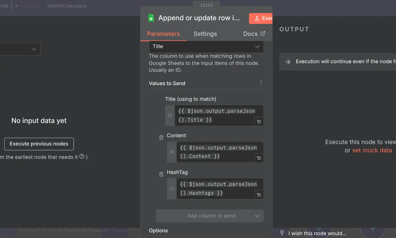Select the Parameters tab
Screen dimensions: 396x238
163,34
